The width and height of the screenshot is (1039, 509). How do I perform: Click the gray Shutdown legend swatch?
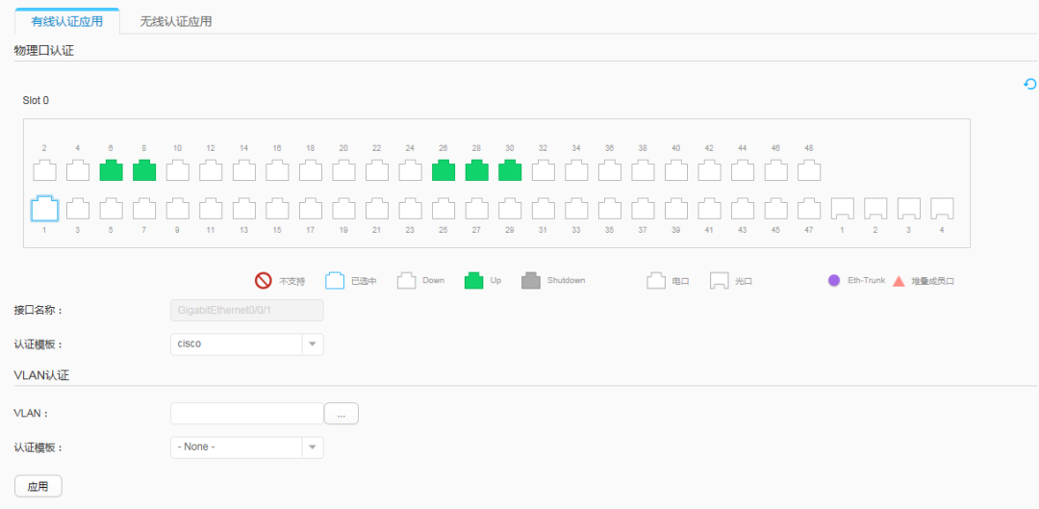click(531, 280)
